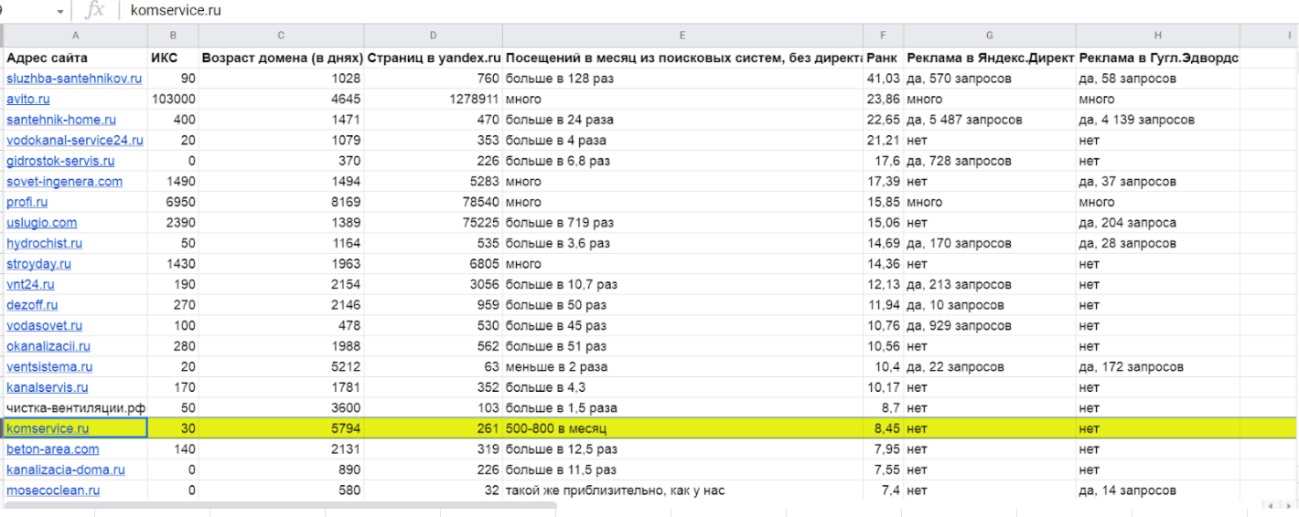
Task: Select the header cell ИКС
Action: pos(173,58)
